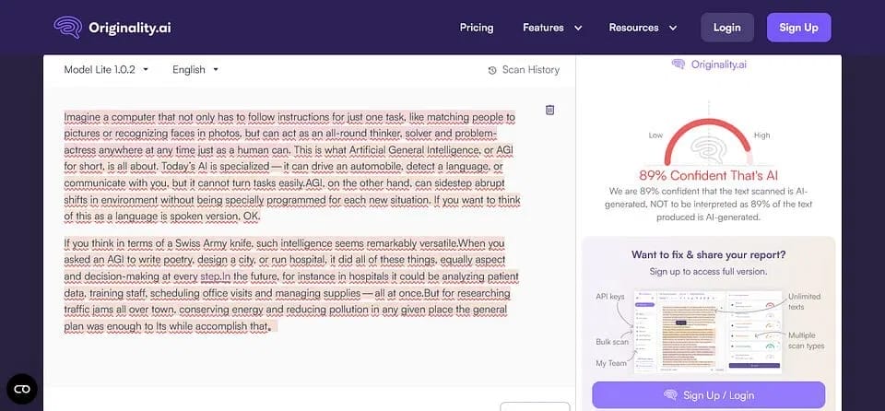Click the brain icon on the Sign Up / Login button

671,395
